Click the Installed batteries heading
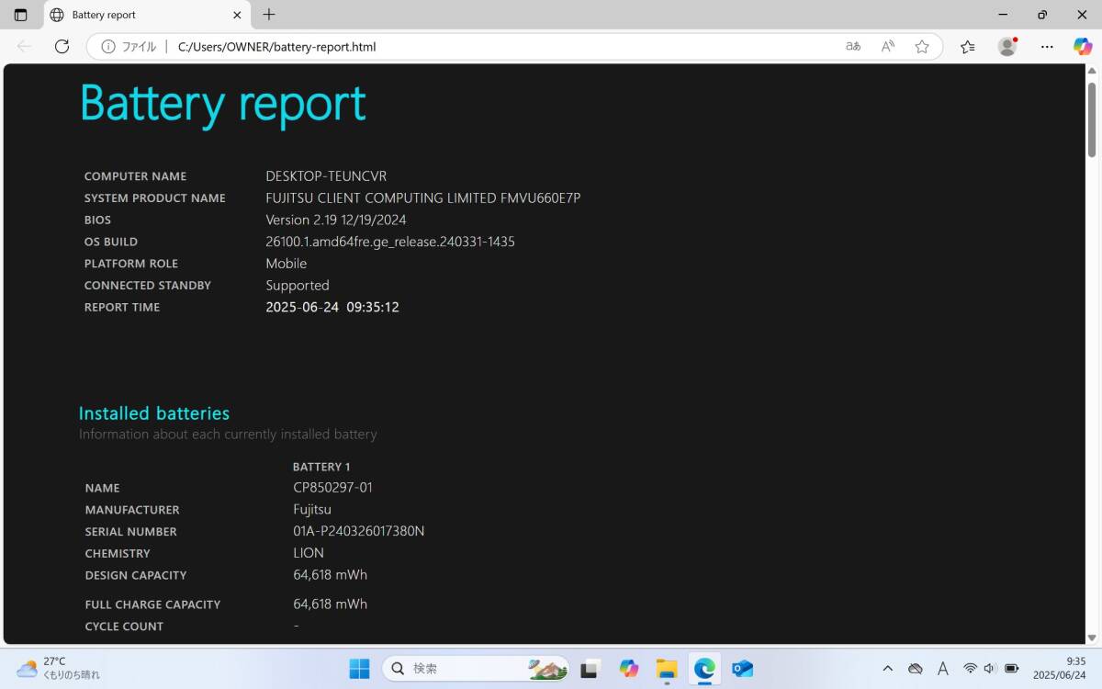This screenshot has height=689, width=1102. (154, 413)
